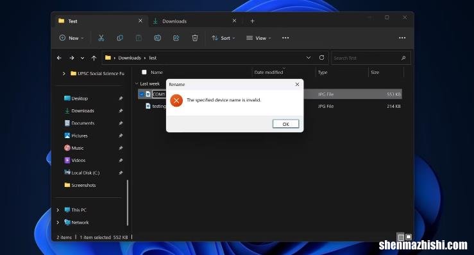Open the View dropdown
474x255 pixels.
[258, 38]
